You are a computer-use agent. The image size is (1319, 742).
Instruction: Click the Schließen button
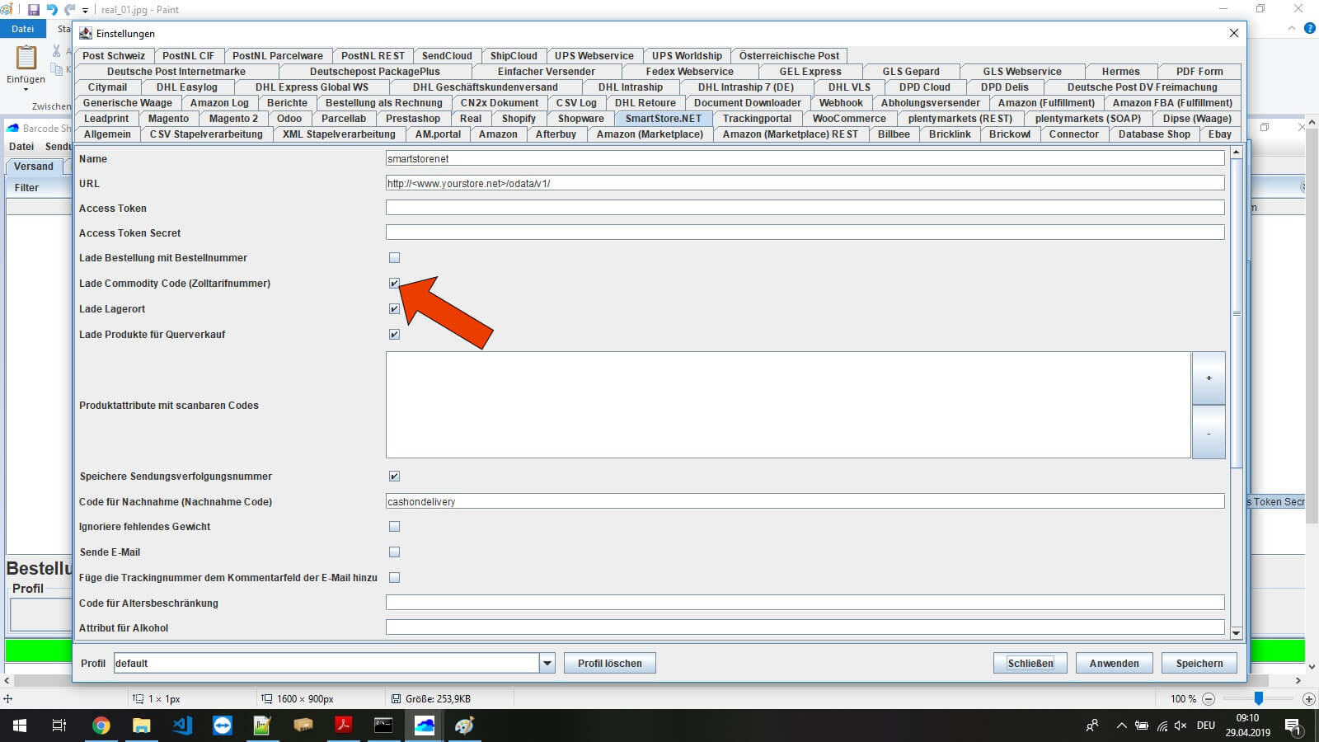[1030, 663]
